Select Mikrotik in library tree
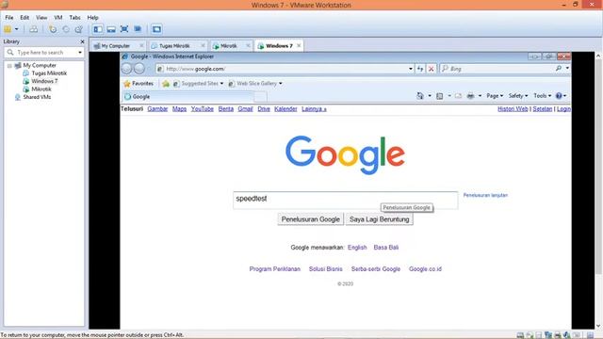 point(41,89)
